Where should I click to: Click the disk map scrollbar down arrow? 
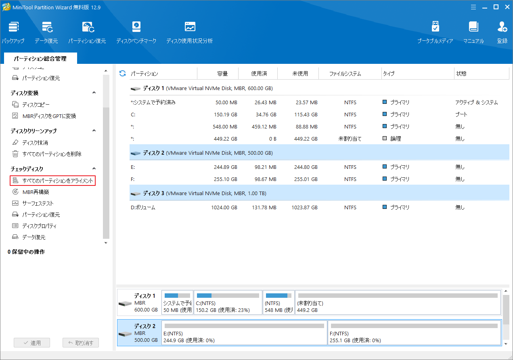click(506, 343)
